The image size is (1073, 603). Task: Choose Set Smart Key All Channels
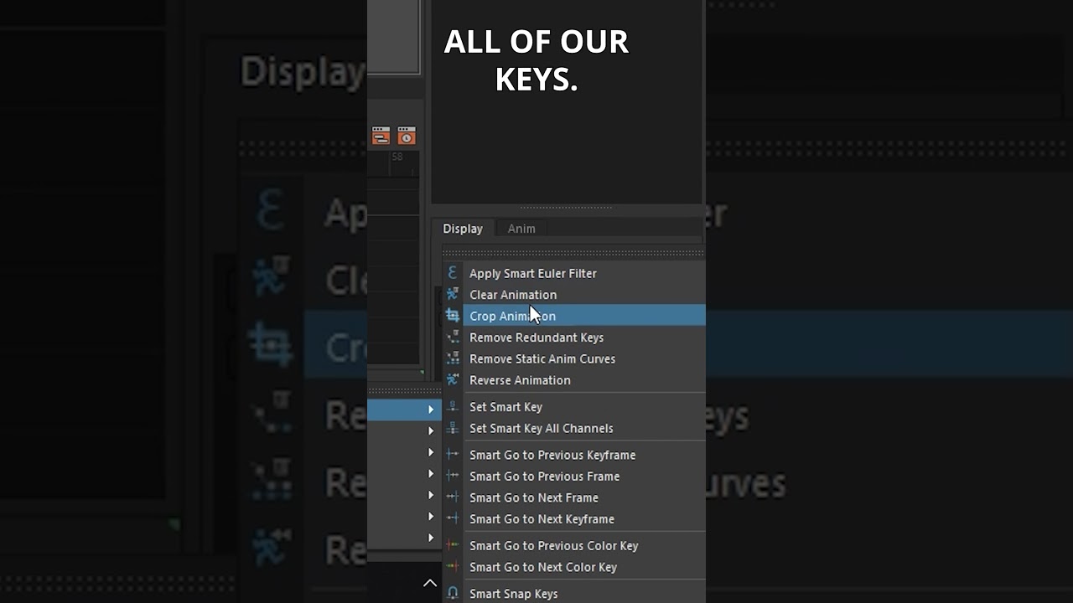point(574,428)
